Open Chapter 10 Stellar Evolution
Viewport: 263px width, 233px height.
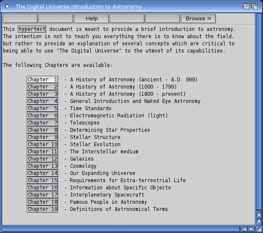click(42, 144)
